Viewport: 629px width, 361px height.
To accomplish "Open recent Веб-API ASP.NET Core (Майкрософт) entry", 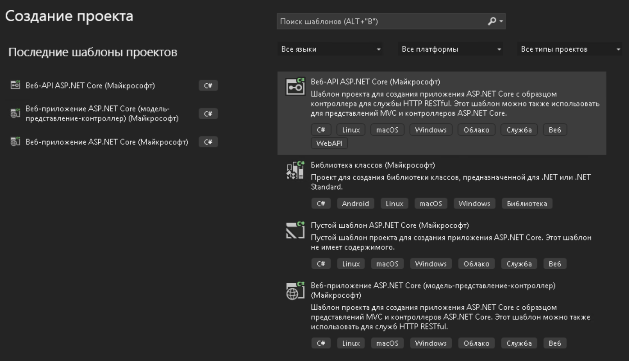I will (x=90, y=85).
